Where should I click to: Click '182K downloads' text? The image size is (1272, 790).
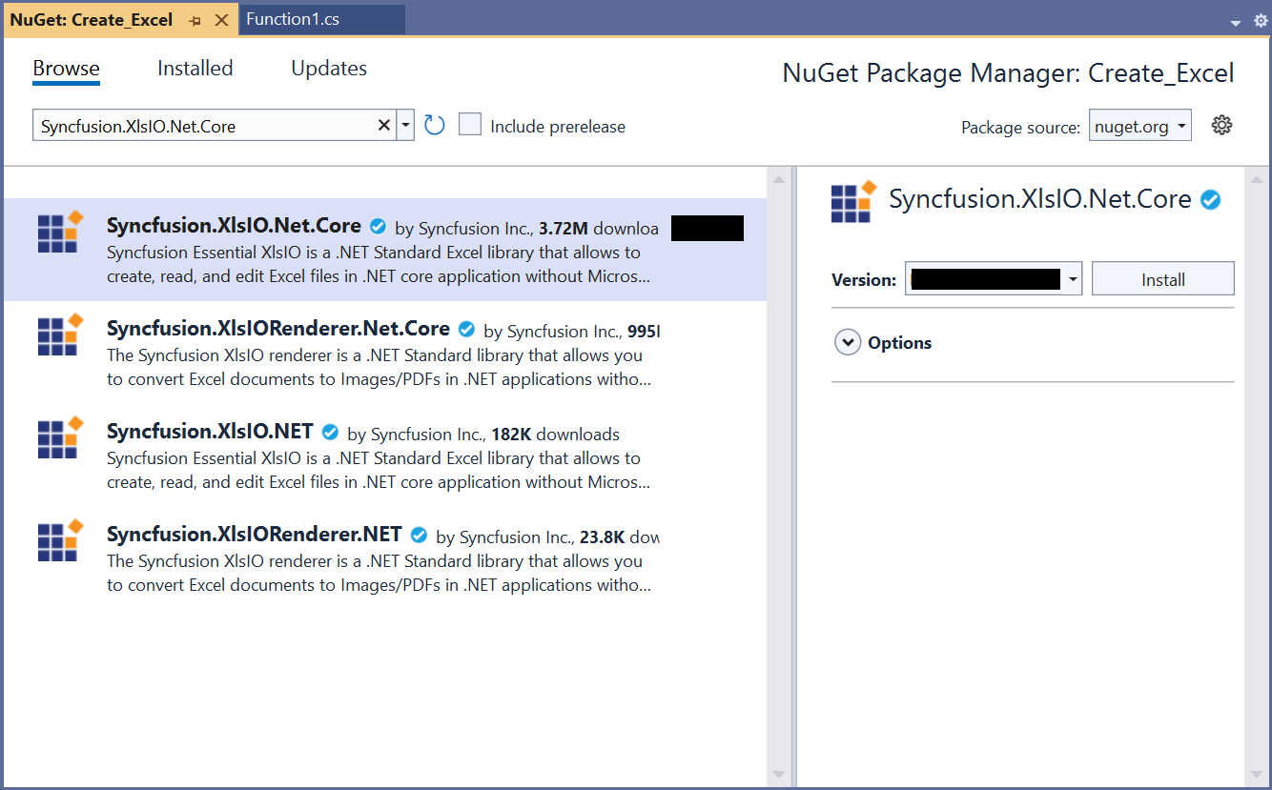[x=556, y=435]
